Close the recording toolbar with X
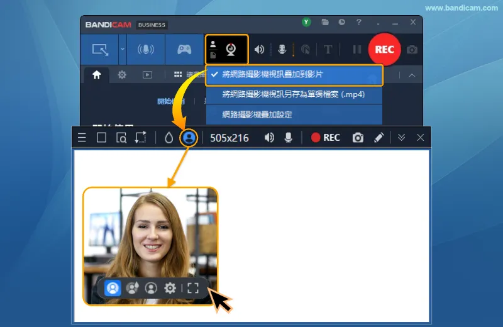503x327 pixels. [x=420, y=138]
